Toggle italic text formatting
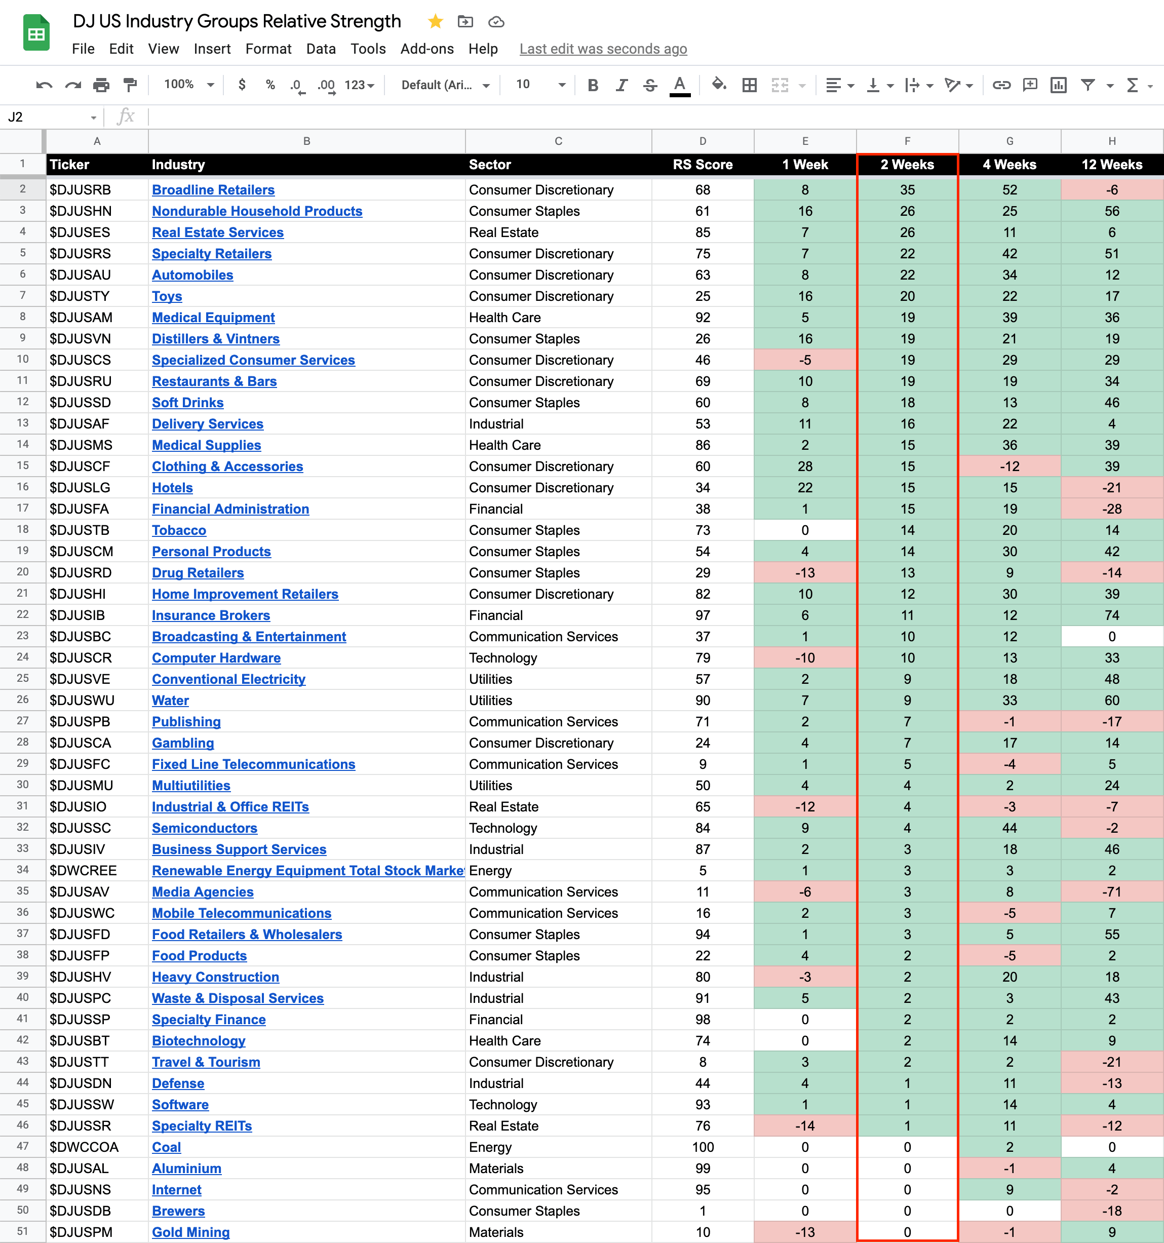 [x=622, y=85]
